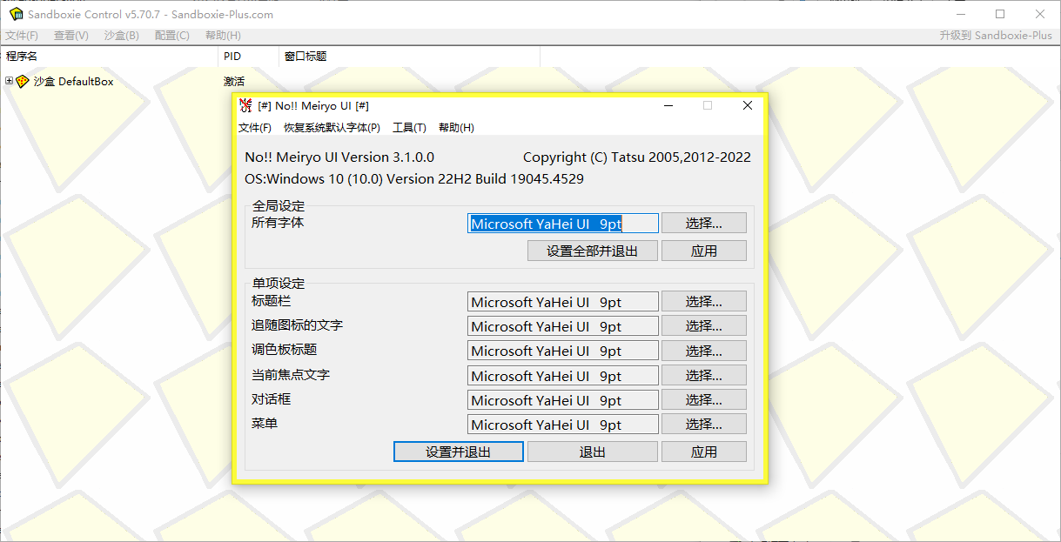The height and width of the screenshot is (542, 1061).
Task: Open the 文件(F) menu in Meiryo UI
Action: 254,128
